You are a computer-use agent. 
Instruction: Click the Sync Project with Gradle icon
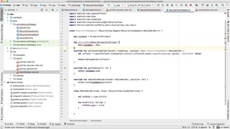207,5
